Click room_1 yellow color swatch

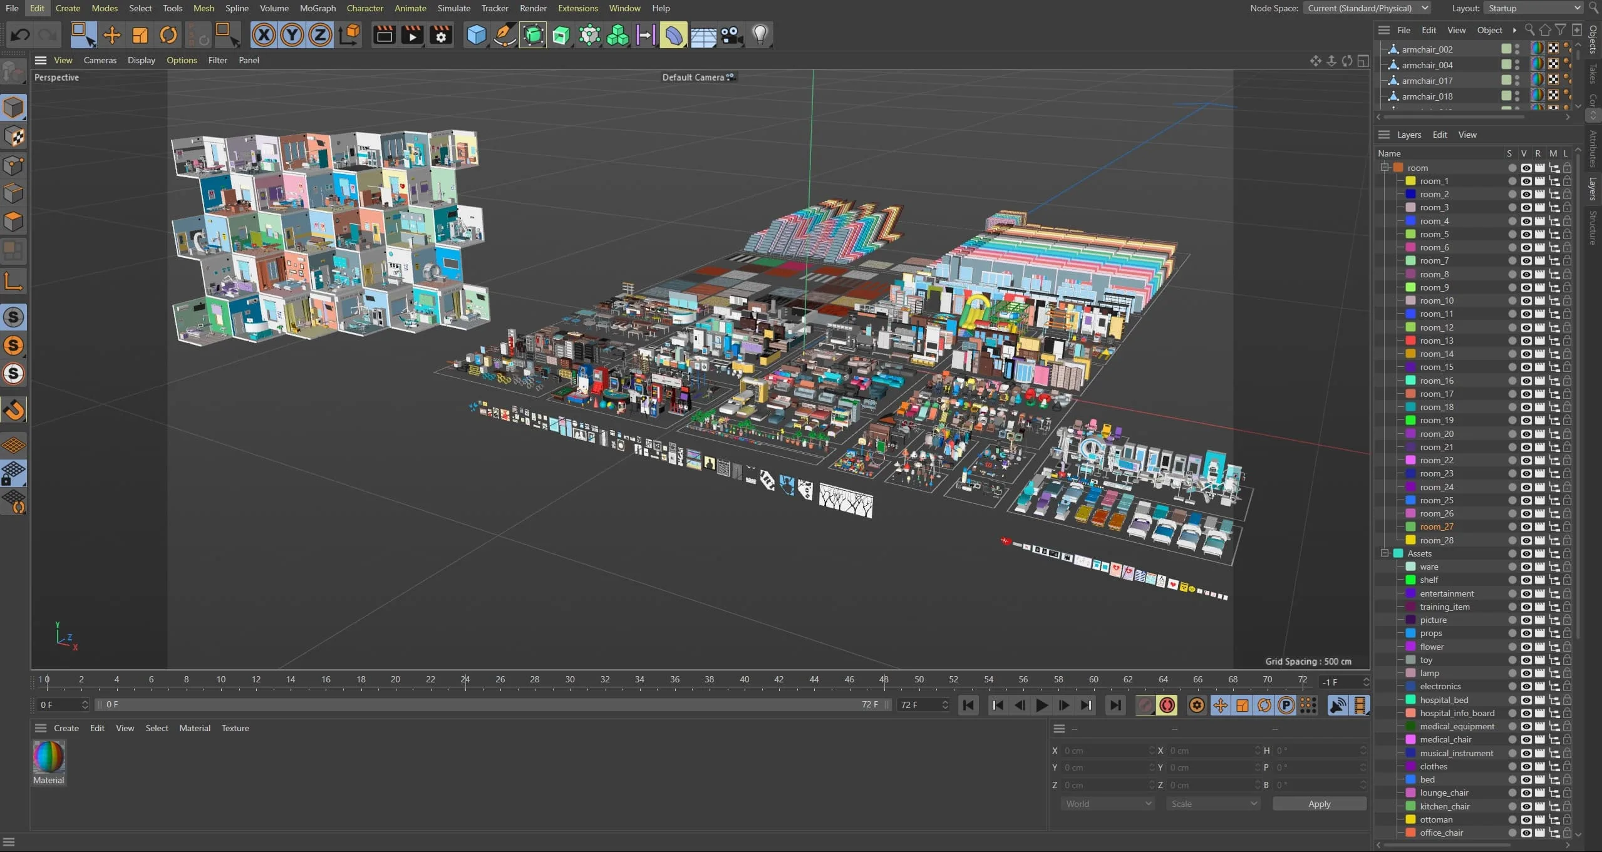pyautogui.click(x=1411, y=181)
